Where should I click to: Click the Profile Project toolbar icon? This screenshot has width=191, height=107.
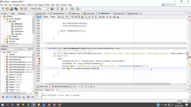coord(78,9)
